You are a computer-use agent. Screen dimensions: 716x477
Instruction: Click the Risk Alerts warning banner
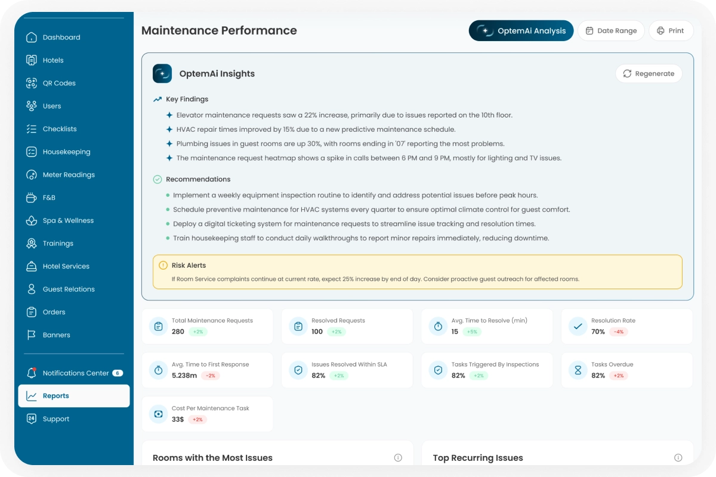point(417,272)
